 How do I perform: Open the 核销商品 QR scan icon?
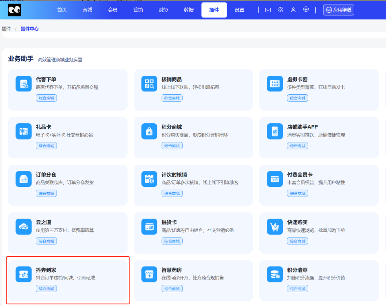[149, 84]
